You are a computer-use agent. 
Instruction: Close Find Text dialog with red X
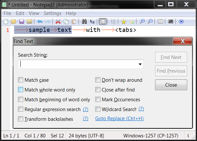[x=183, y=41]
